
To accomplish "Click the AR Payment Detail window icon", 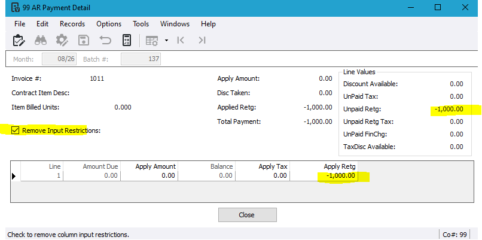I will (15, 7).
